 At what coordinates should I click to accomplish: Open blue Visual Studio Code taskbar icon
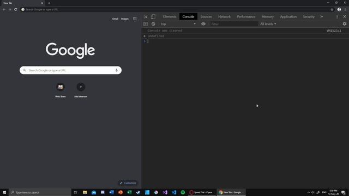(x=174, y=192)
